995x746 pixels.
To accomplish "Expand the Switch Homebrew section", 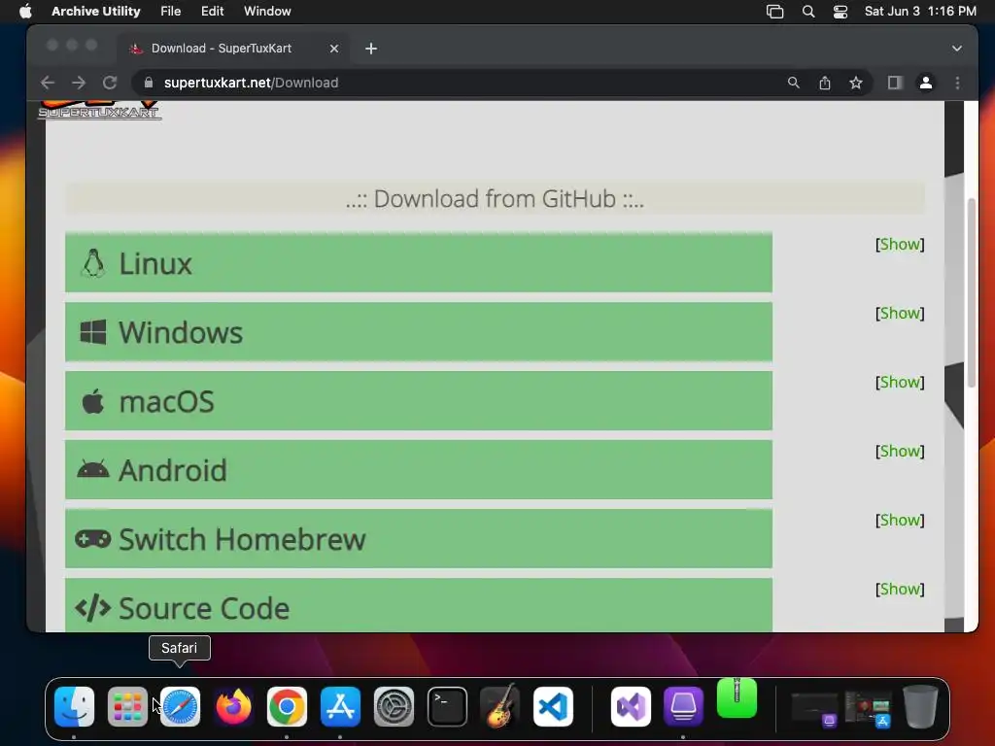I will pyautogui.click(x=419, y=538).
